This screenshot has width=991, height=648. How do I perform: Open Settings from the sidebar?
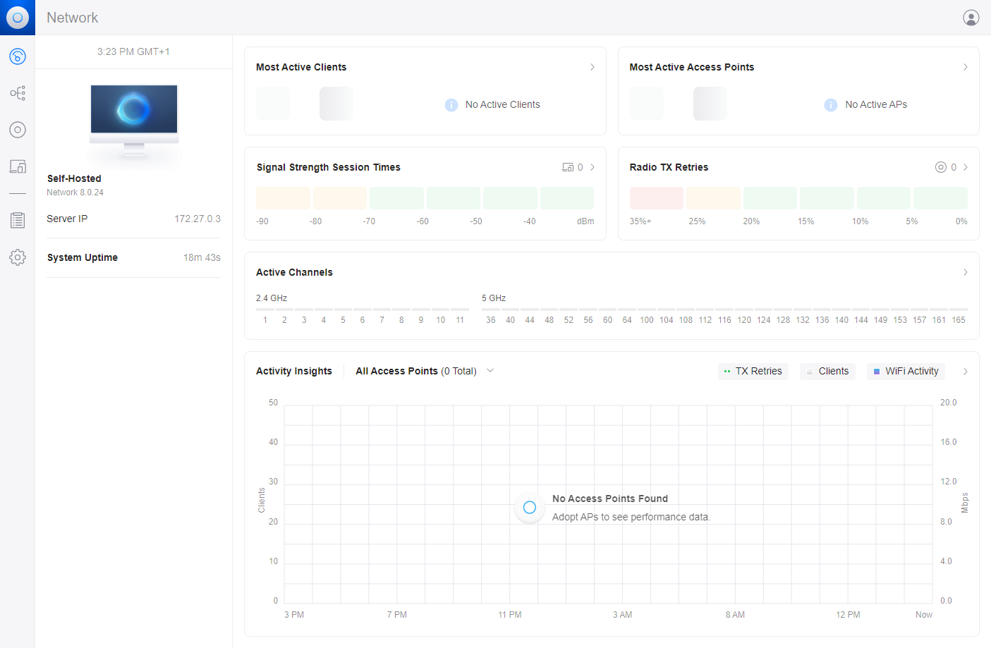point(18,257)
